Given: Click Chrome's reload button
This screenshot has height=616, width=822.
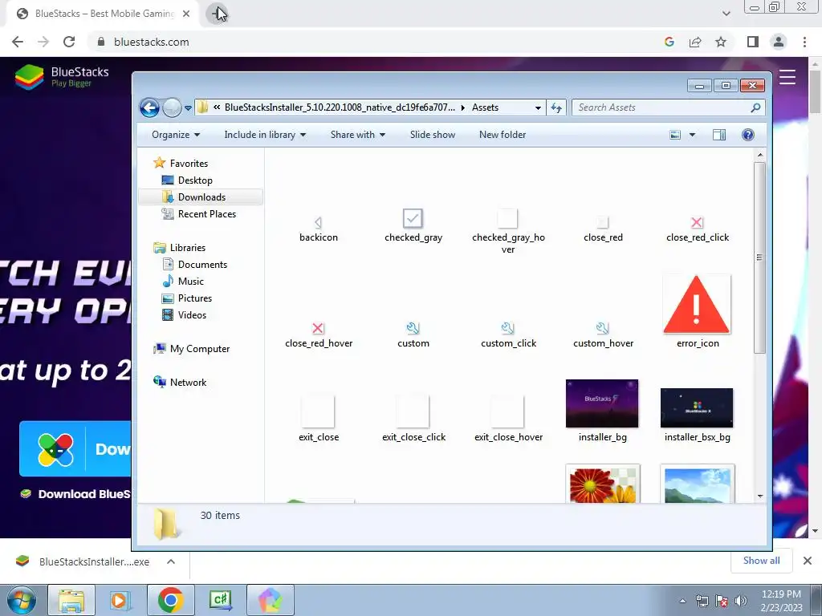Looking at the screenshot, I should click(x=69, y=42).
